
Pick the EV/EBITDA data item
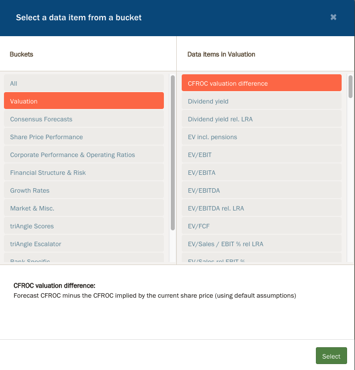click(x=261, y=190)
